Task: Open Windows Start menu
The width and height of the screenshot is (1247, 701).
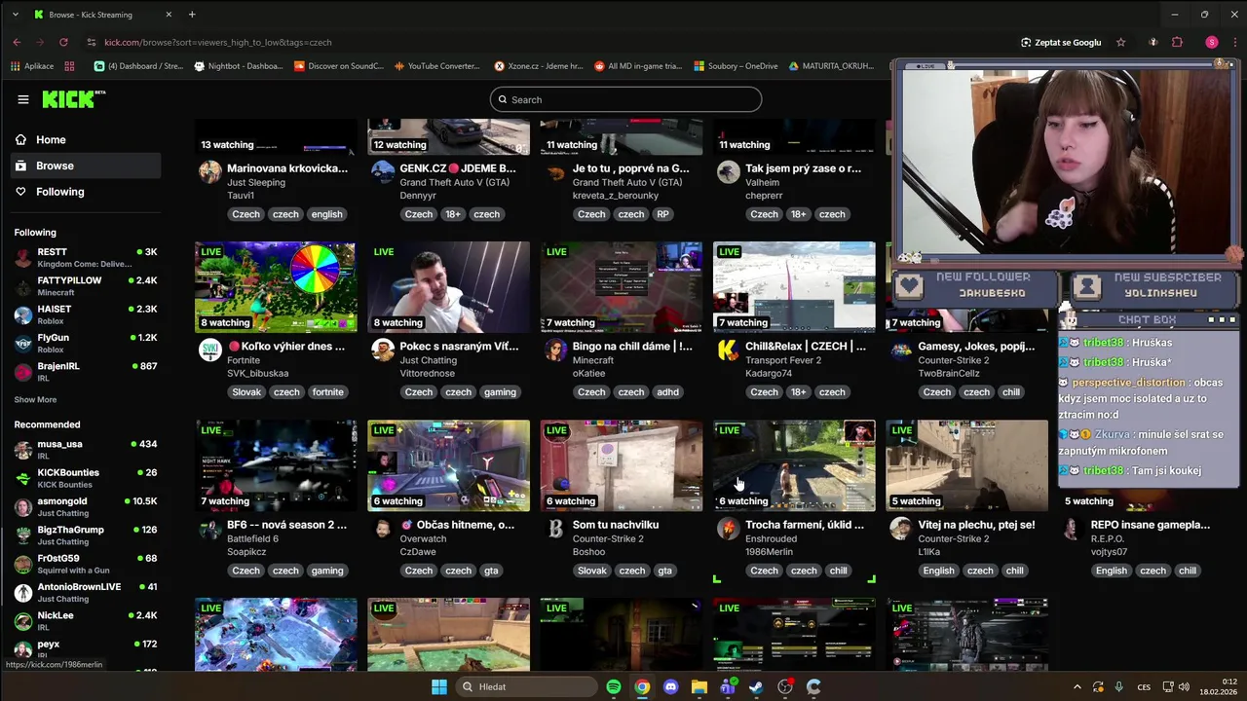Action: point(439,686)
